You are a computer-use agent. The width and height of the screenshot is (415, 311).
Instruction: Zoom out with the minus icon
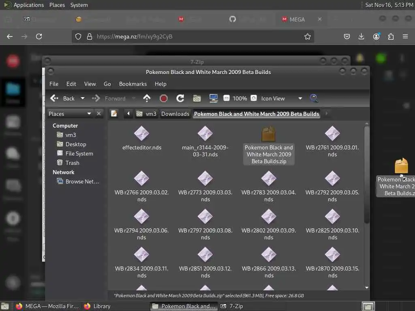(x=226, y=98)
